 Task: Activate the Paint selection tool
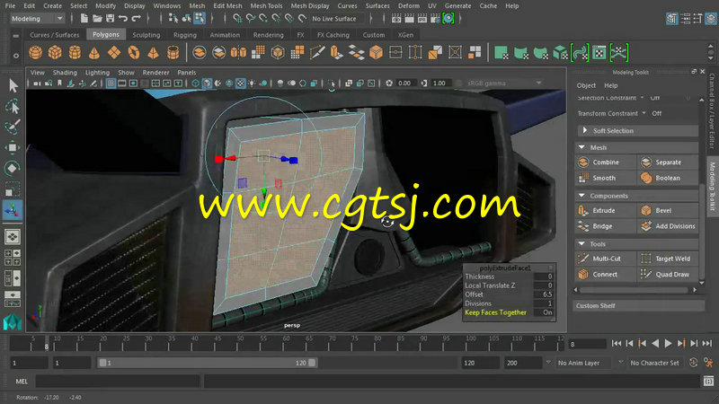click(13, 127)
